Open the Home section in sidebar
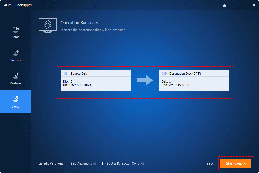The height and width of the screenshot is (173, 259). coord(15,33)
